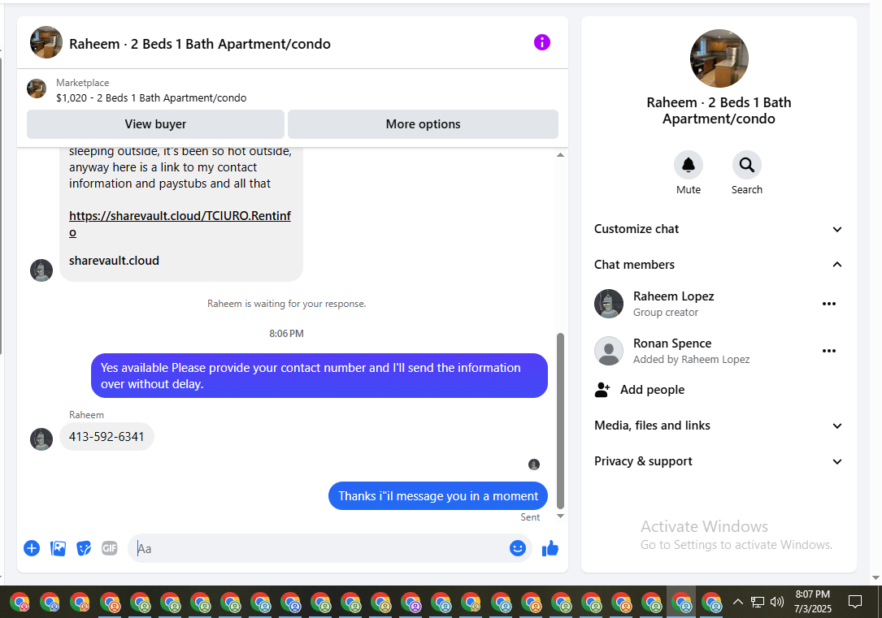The width and height of the screenshot is (882, 618).
Task: Open the GIF picker
Action: [x=110, y=548]
